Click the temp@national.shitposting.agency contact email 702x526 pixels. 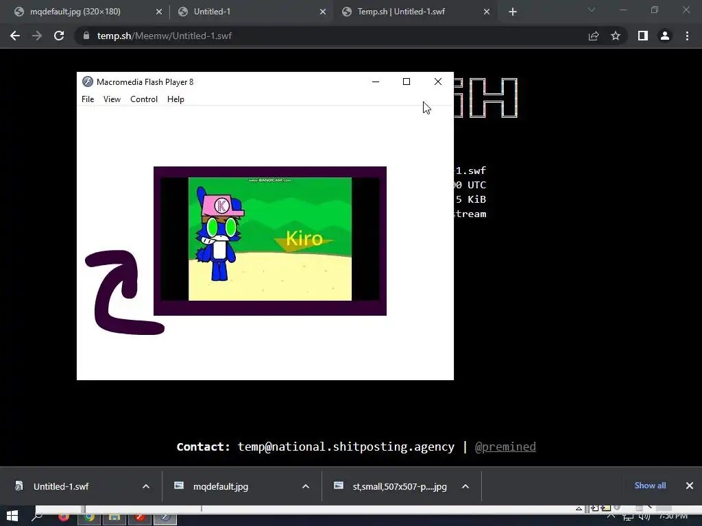346,447
